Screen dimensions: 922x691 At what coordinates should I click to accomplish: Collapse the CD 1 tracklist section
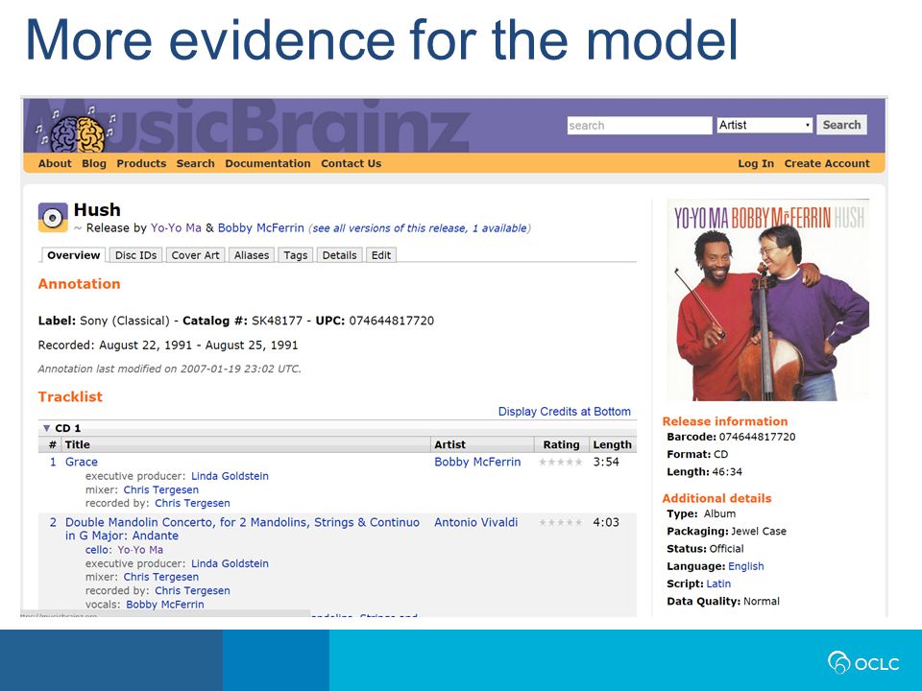(46, 428)
